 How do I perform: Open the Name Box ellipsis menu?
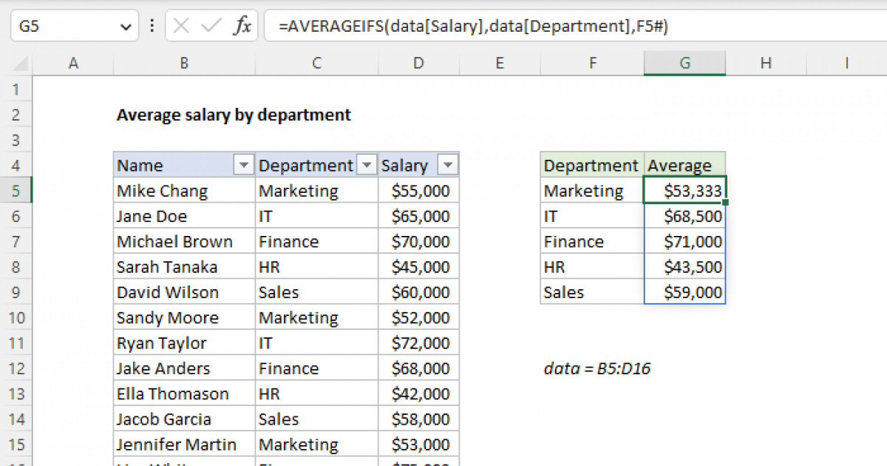[x=152, y=24]
